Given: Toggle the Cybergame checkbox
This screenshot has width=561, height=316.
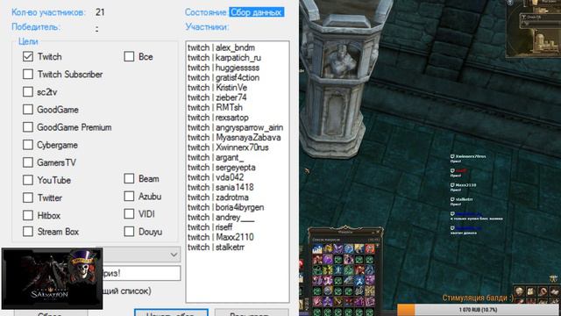Looking at the screenshot, I should click(28, 145).
